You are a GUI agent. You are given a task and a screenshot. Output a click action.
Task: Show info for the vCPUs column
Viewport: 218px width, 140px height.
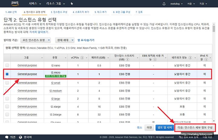pyautogui.click(x=82, y=58)
